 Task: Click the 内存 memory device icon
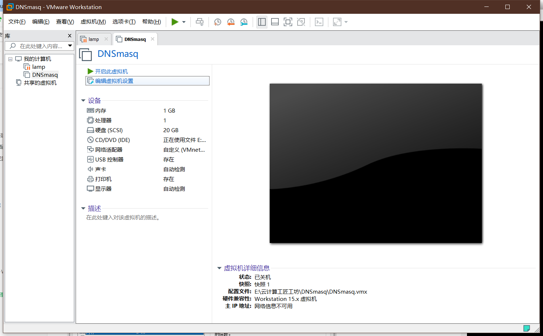[x=90, y=110]
